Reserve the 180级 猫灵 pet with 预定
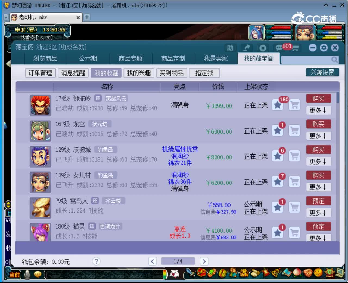This screenshot has height=283, width=348. coord(318,226)
